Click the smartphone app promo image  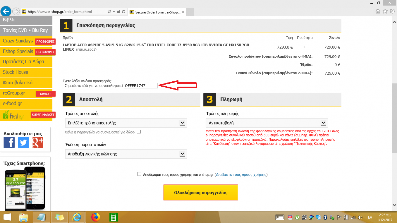pyautogui.click(x=25, y=189)
